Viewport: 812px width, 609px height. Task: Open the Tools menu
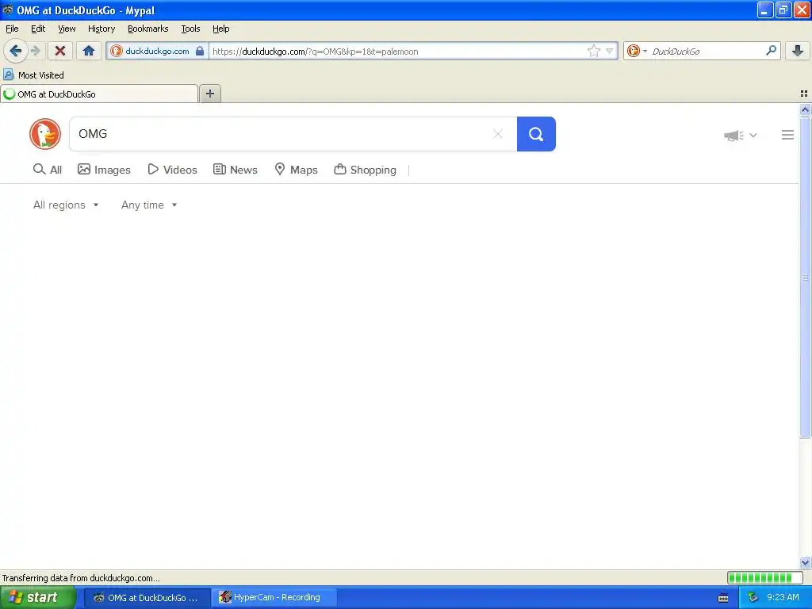[190, 29]
